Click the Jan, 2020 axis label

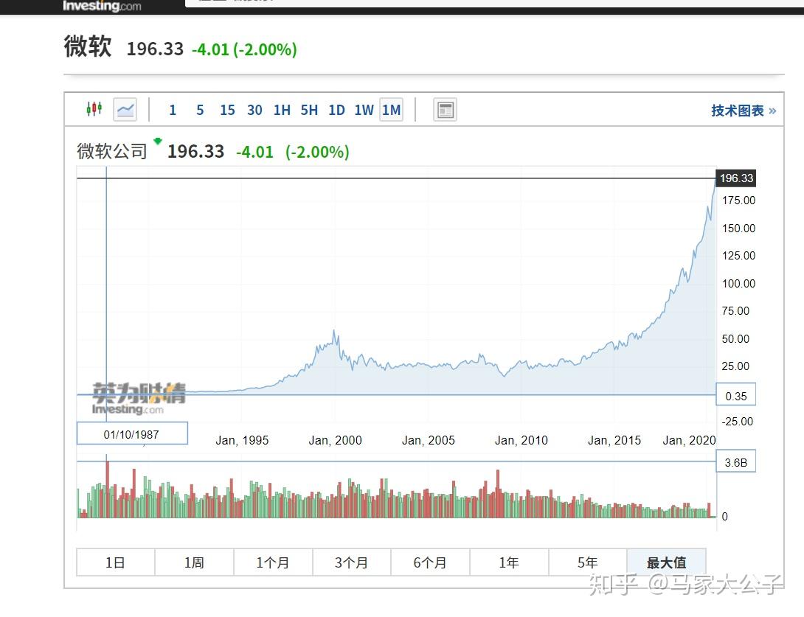click(689, 440)
